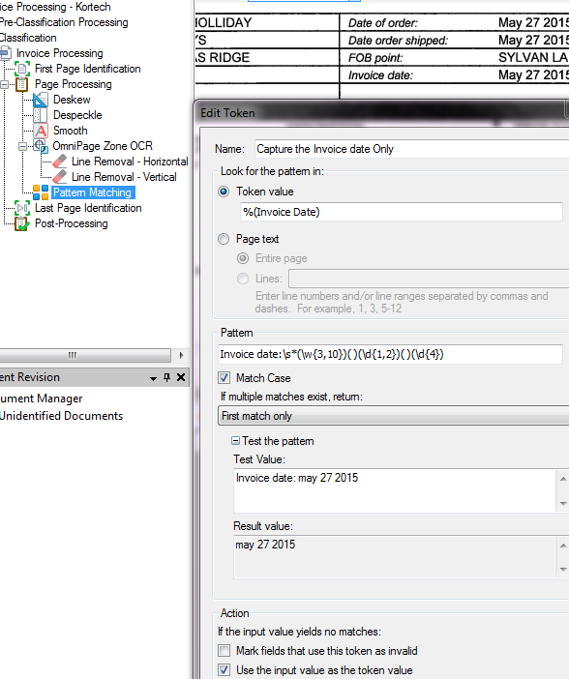Click the Line Removal - Horizontal eraser icon
Screen dimensions: 569x679
point(60,162)
